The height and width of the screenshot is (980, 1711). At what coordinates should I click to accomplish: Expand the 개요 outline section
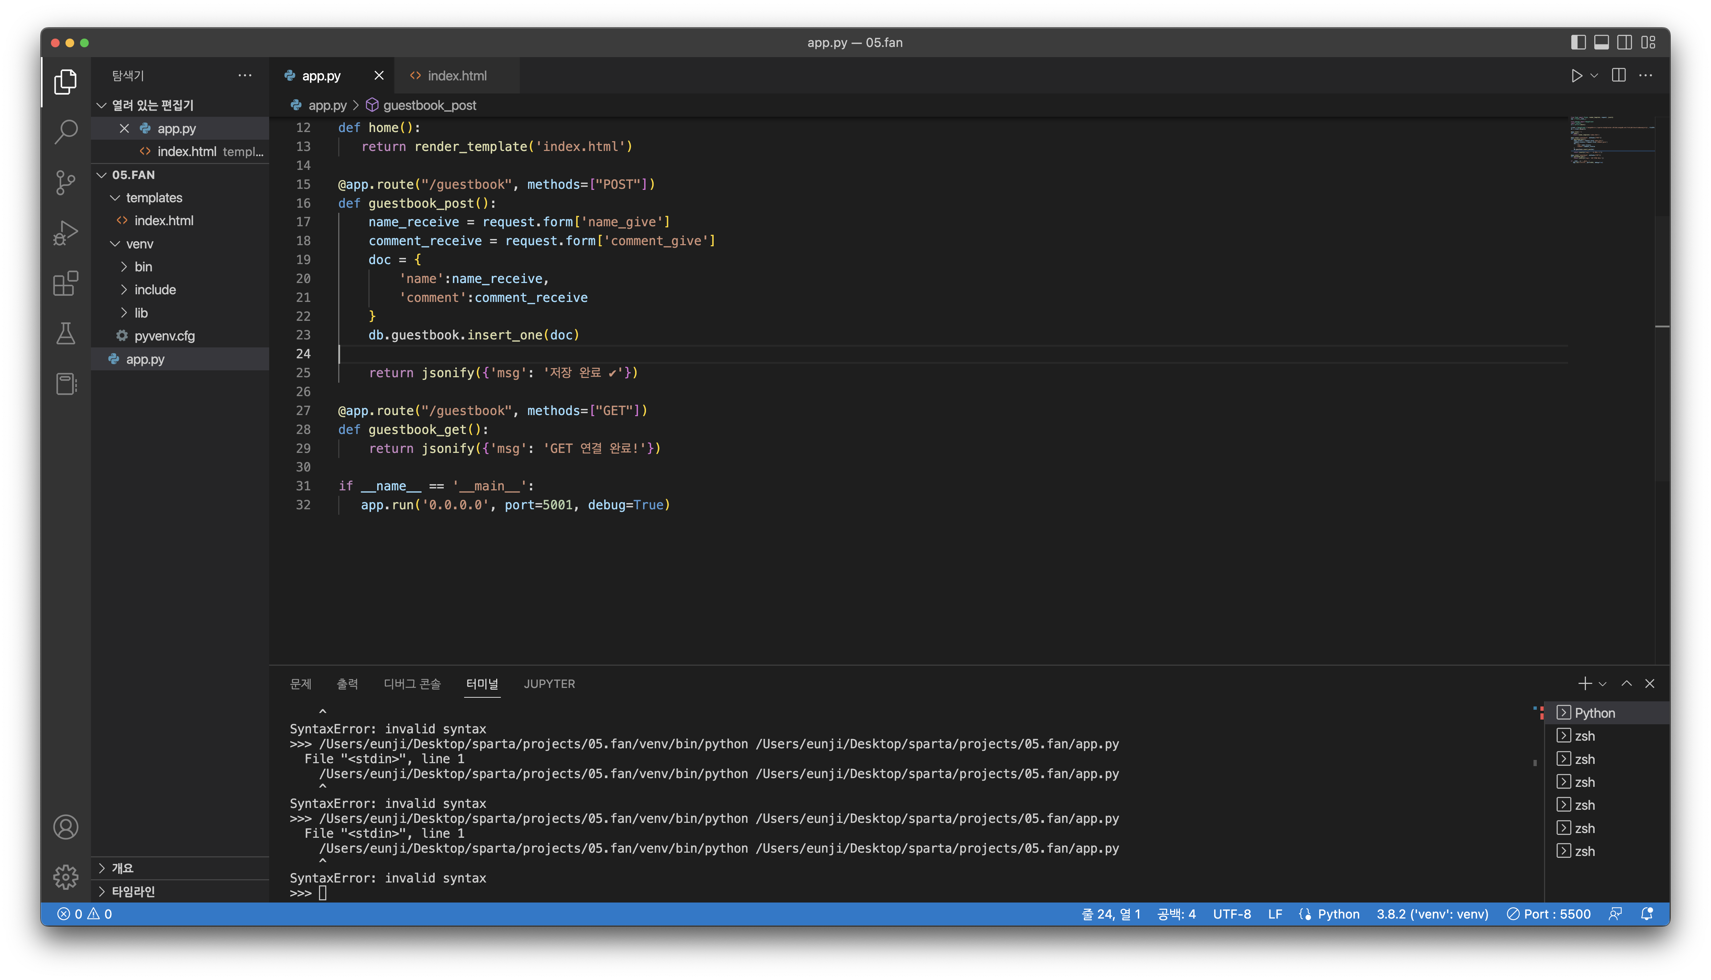pyautogui.click(x=180, y=868)
